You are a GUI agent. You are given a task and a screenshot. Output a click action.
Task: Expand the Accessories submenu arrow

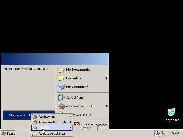(x=71, y=116)
